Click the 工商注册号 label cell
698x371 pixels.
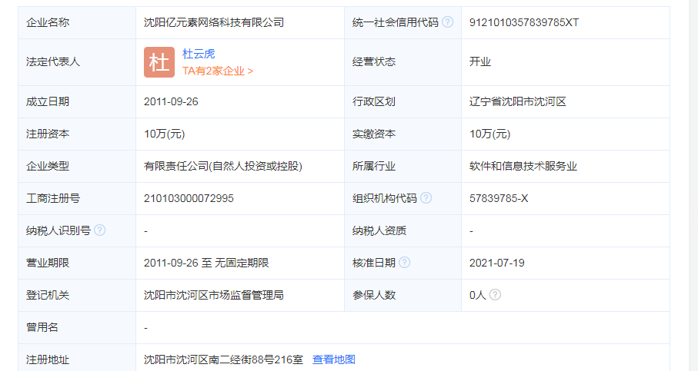click(x=77, y=199)
